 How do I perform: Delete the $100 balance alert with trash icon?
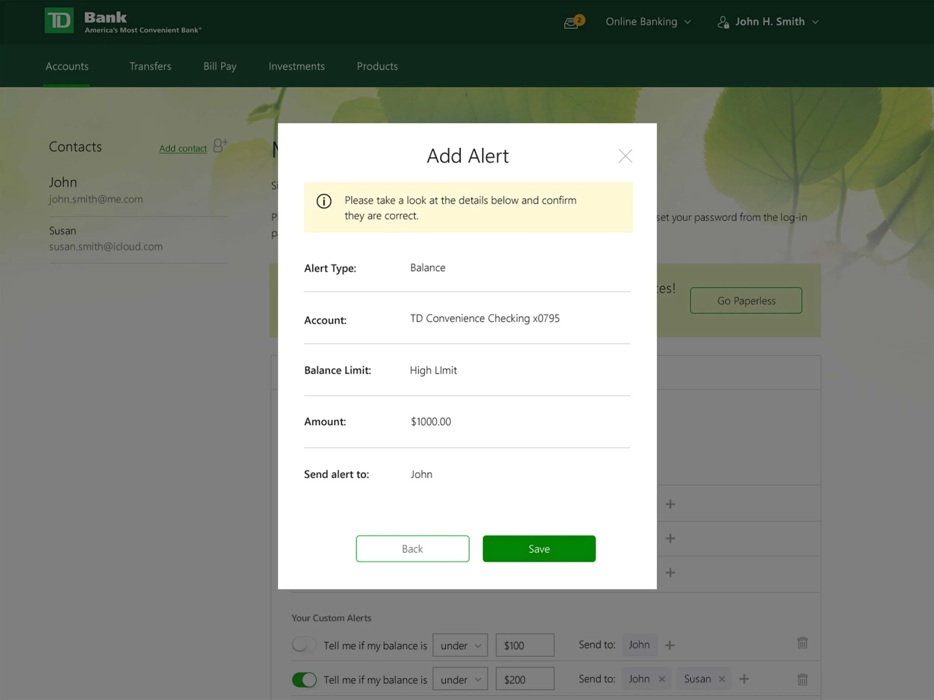802,643
